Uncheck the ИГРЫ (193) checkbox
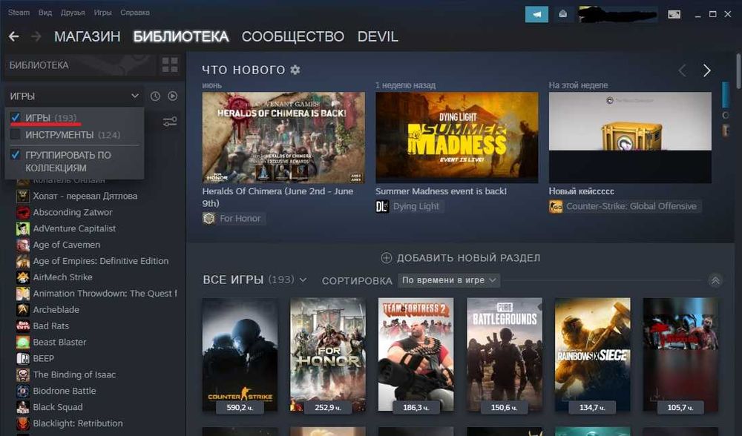 tap(15, 117)
